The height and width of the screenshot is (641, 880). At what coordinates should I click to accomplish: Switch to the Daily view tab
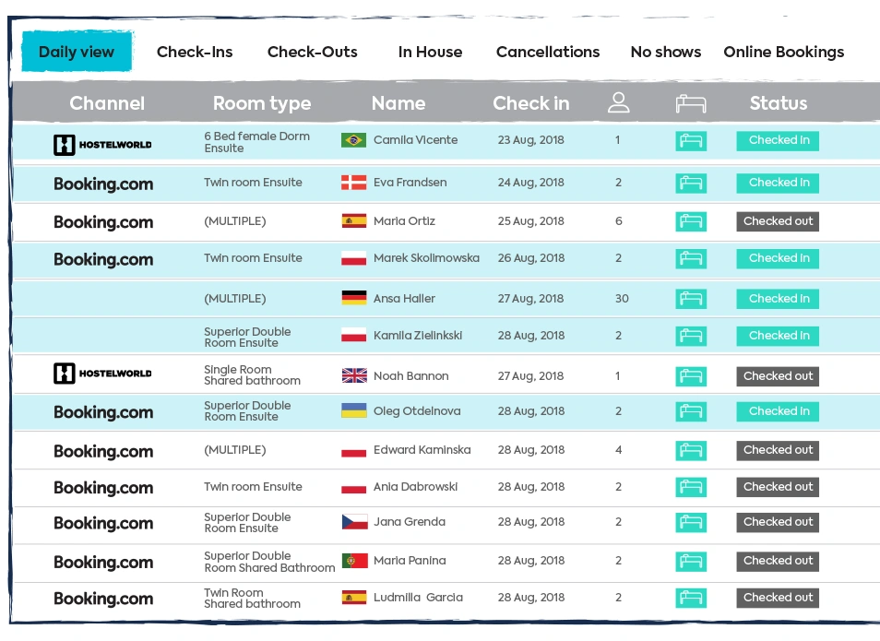pos(77,52)
